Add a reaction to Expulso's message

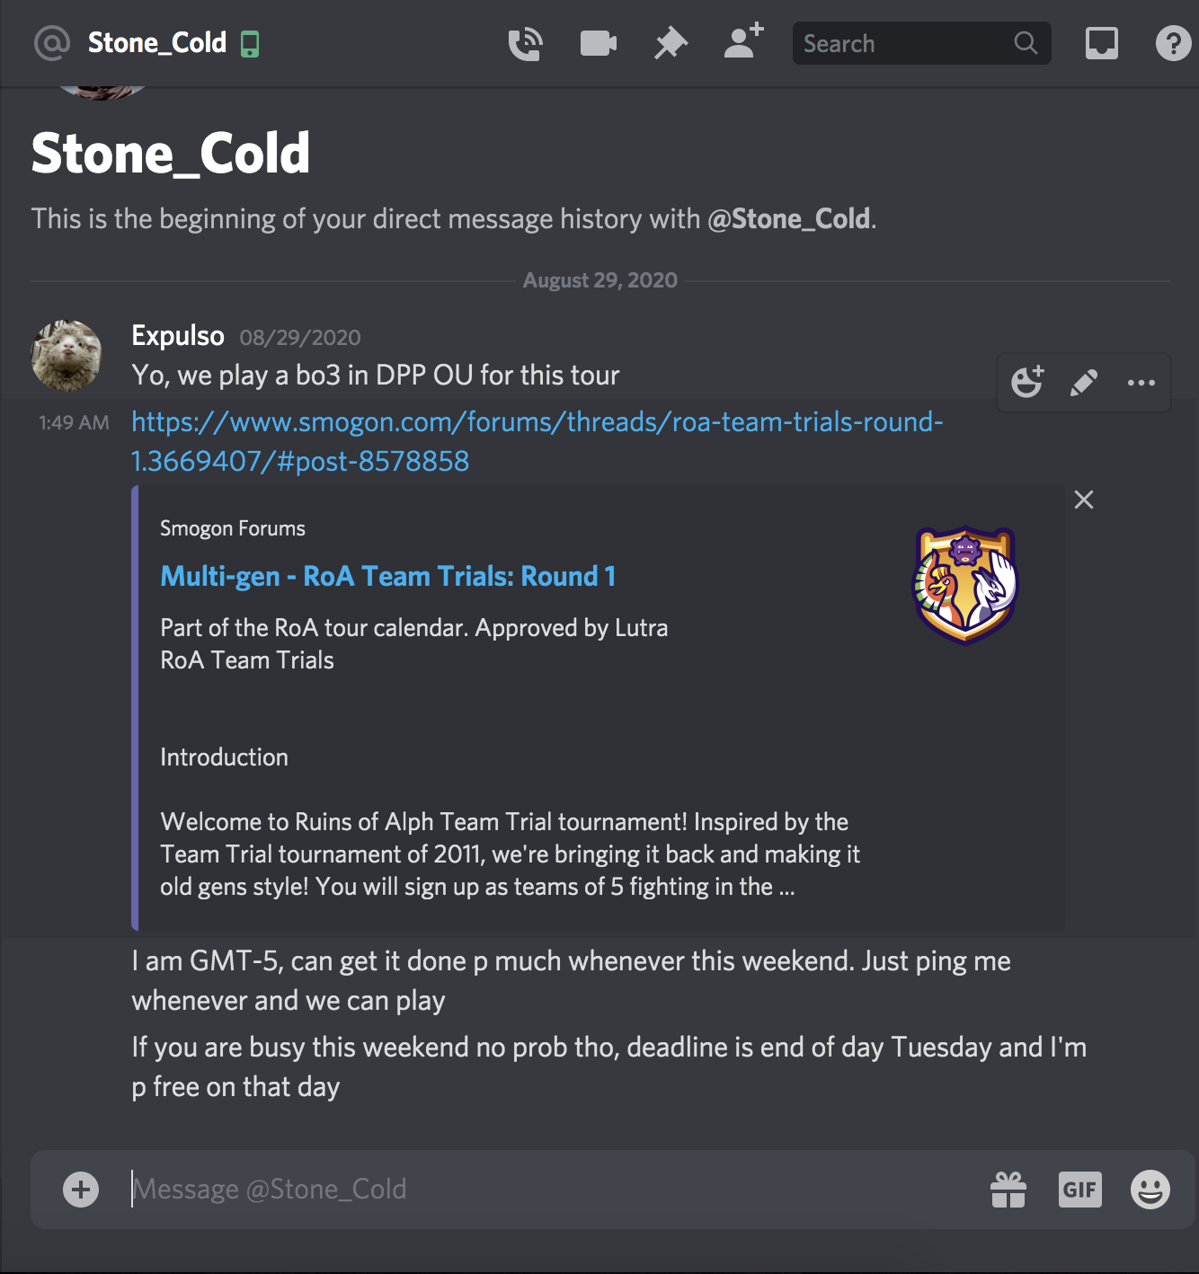[x=1027, y=382]
